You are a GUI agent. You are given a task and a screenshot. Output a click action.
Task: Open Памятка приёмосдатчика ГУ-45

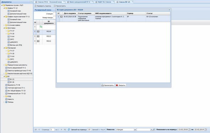(x=19, y=71)
